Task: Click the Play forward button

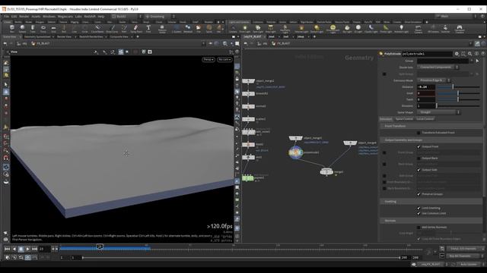Action: [27, 249]
